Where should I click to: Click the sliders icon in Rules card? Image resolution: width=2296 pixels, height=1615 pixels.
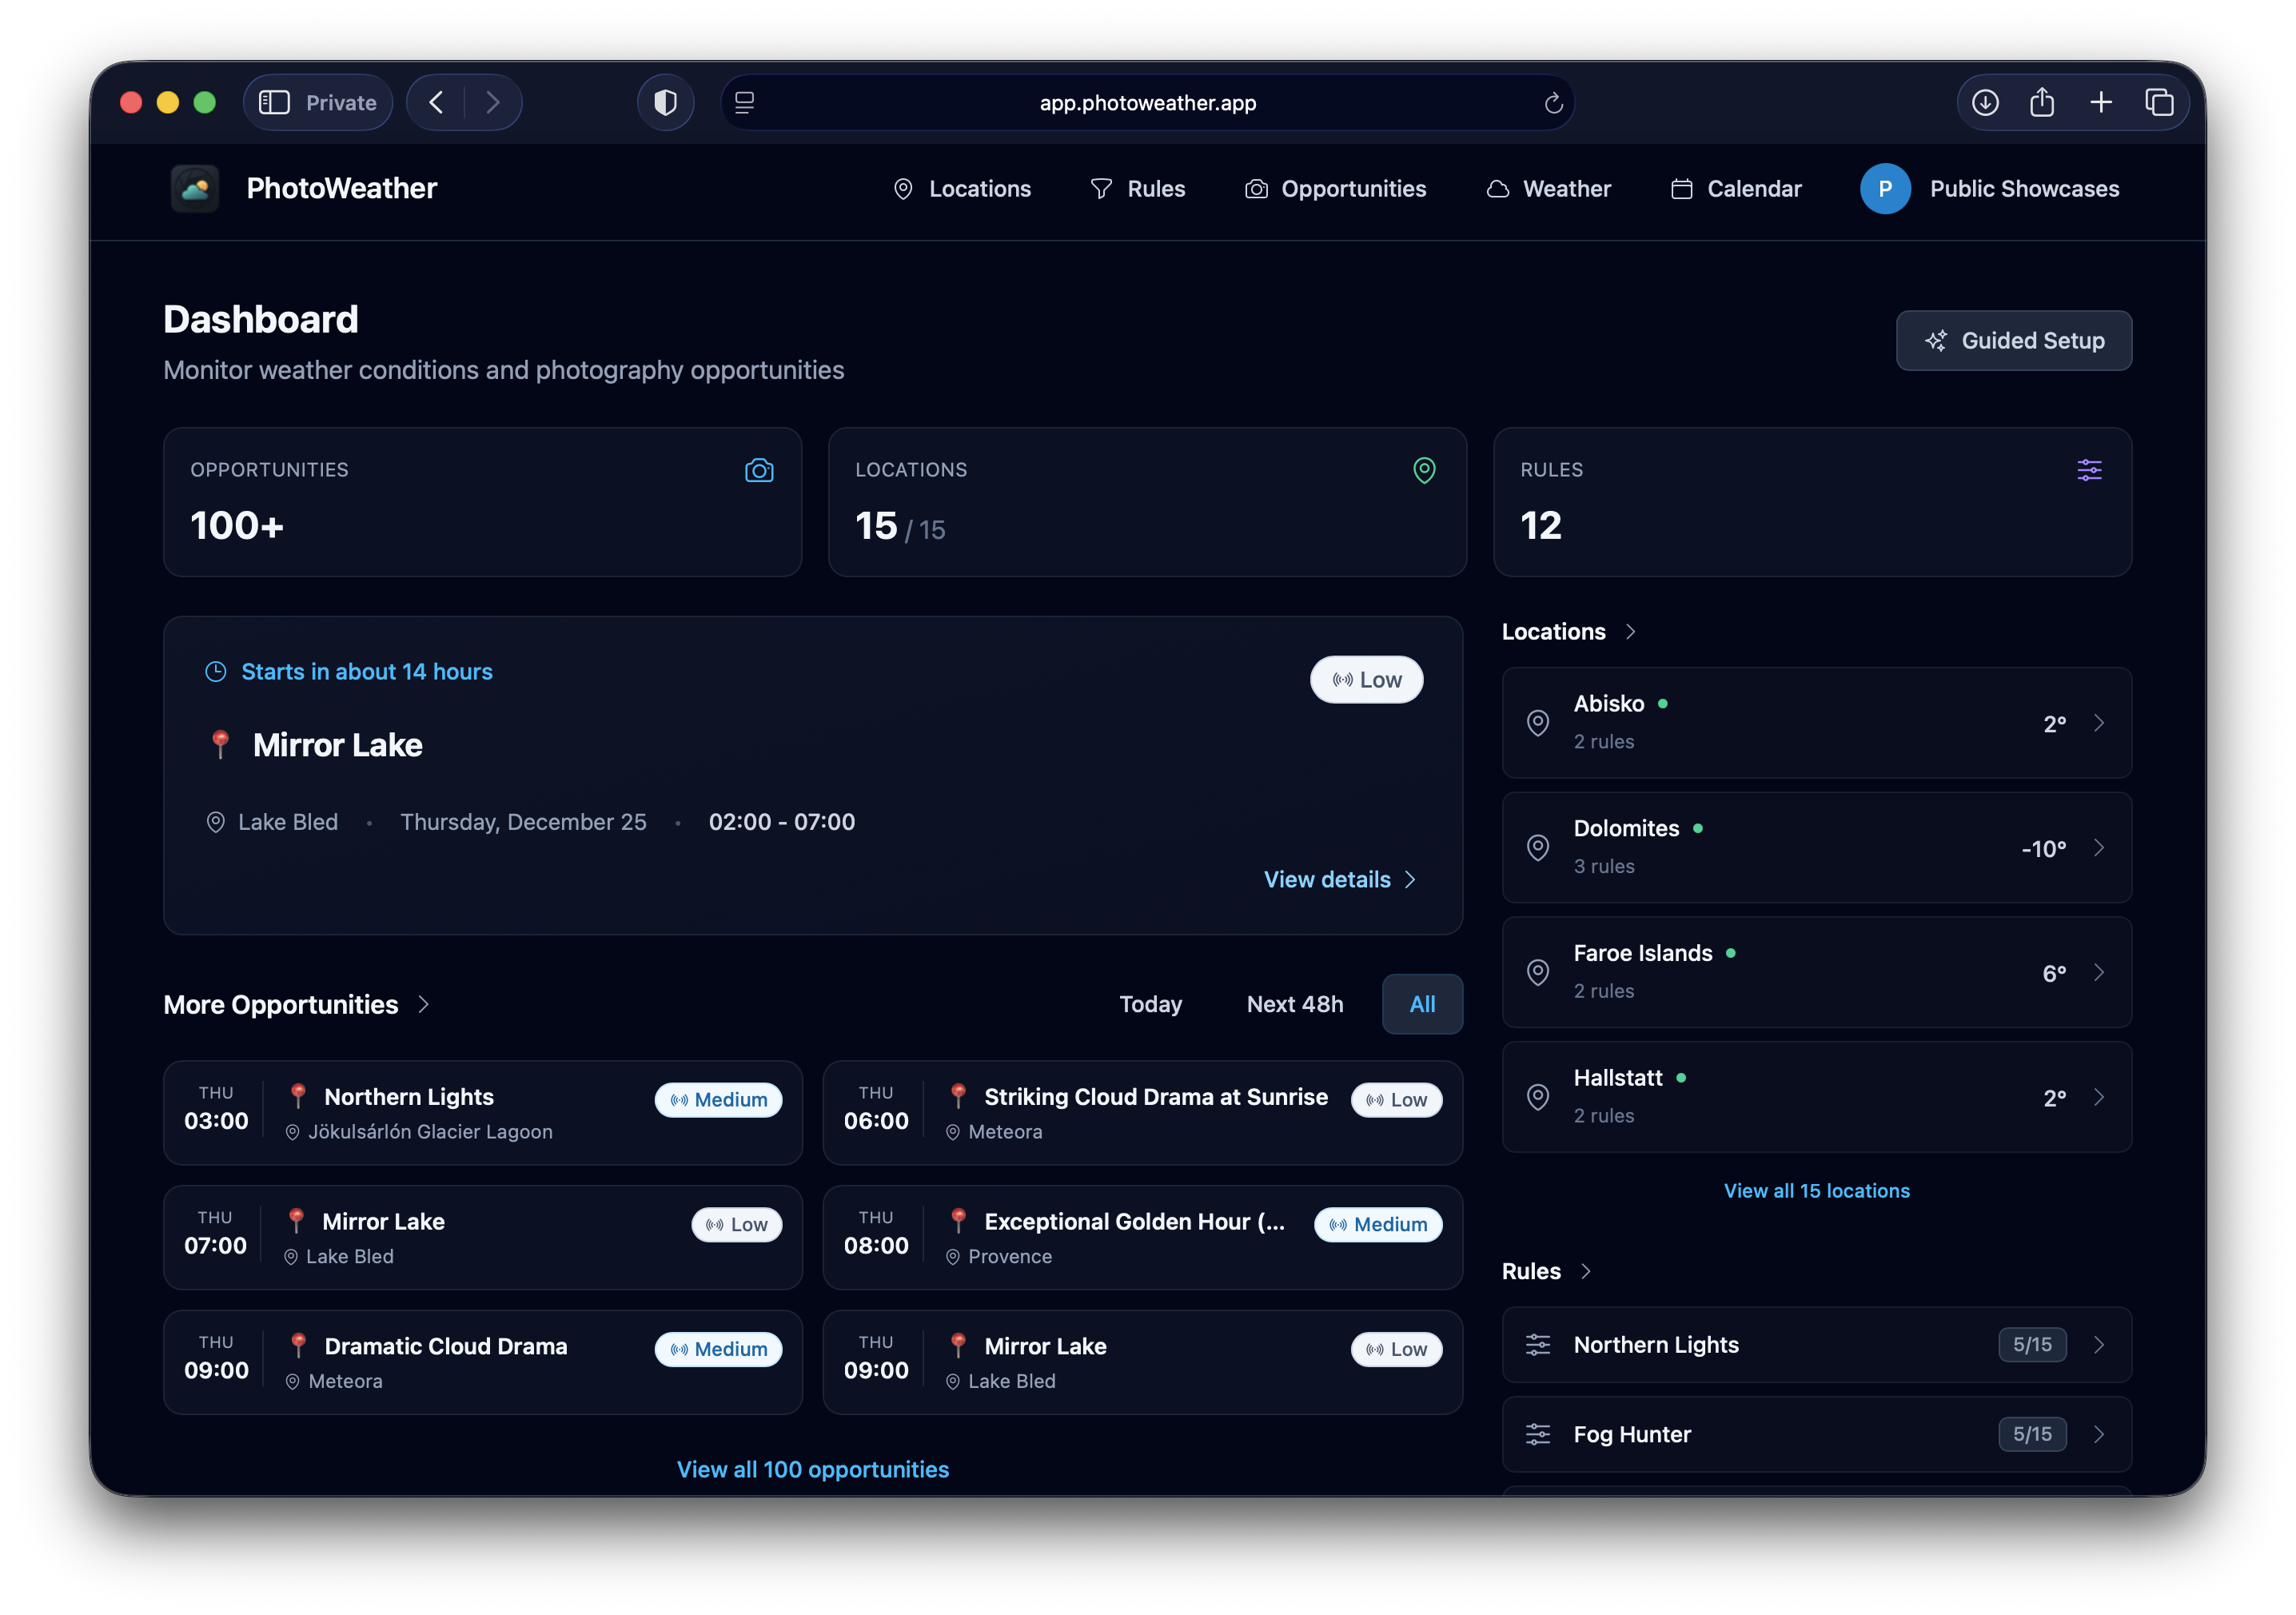point(2089,470)
